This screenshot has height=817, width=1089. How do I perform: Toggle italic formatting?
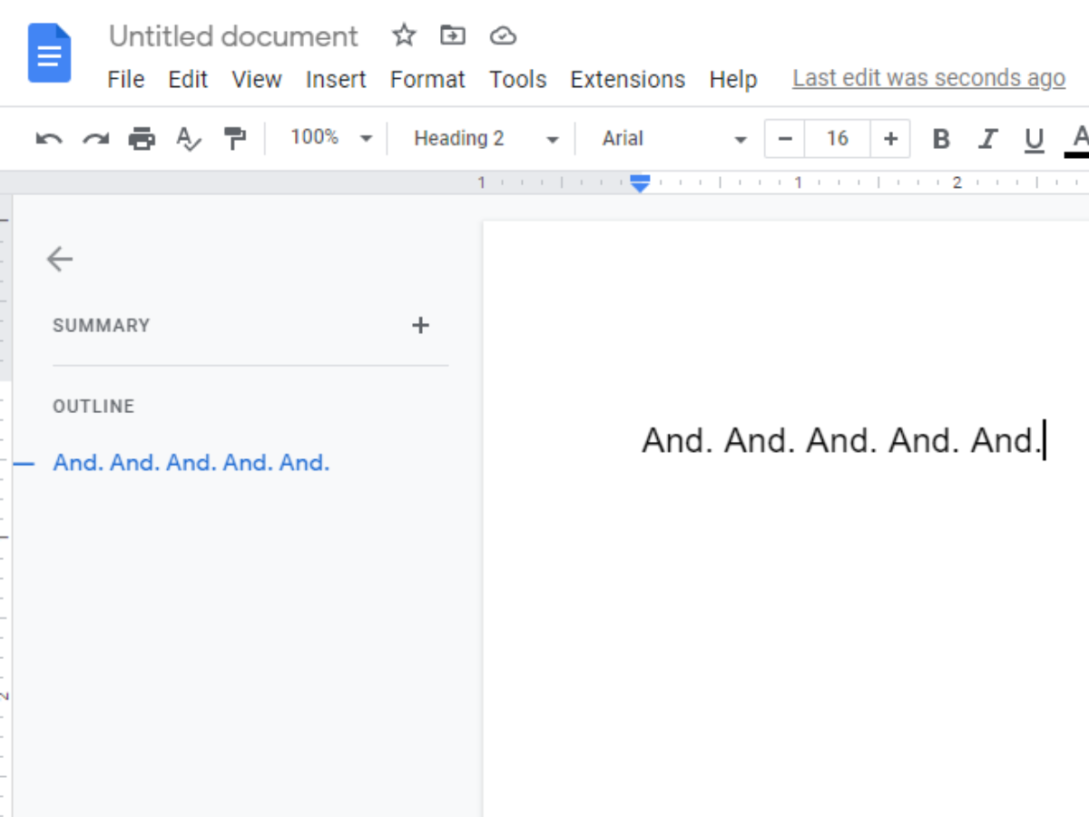987,138
